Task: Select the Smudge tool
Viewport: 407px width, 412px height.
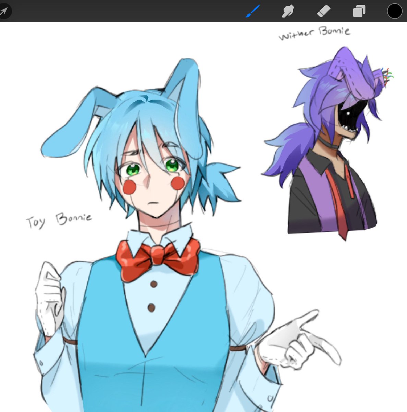Action: coord(288,11)
